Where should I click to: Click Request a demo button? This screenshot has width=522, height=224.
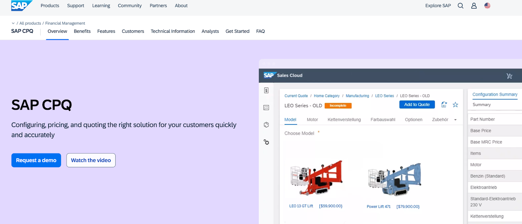coord(36,160)
